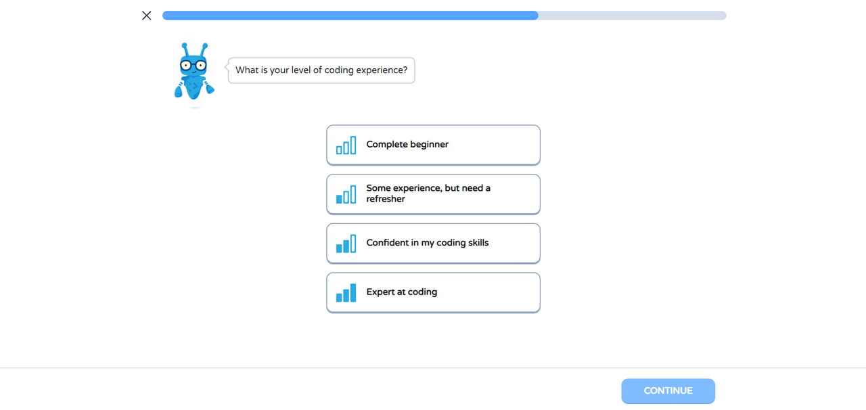Screen dimensions: 866x410
Task: Click the word 'refresher' in the second option
Action: click(386, 199)
